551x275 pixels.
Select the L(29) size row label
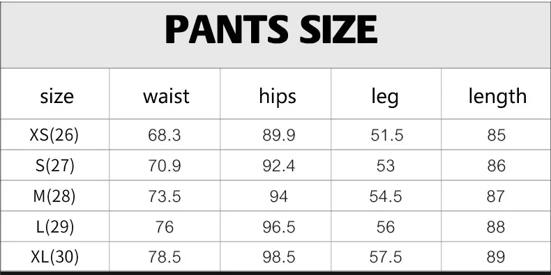[55, 227]
